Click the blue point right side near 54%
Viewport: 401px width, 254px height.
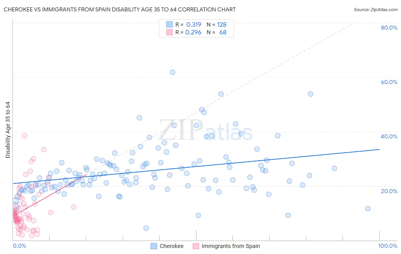[311, 94]
